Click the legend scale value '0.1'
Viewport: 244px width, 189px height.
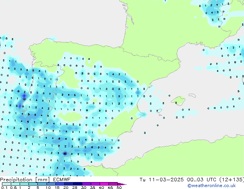[x=4, y=187]
